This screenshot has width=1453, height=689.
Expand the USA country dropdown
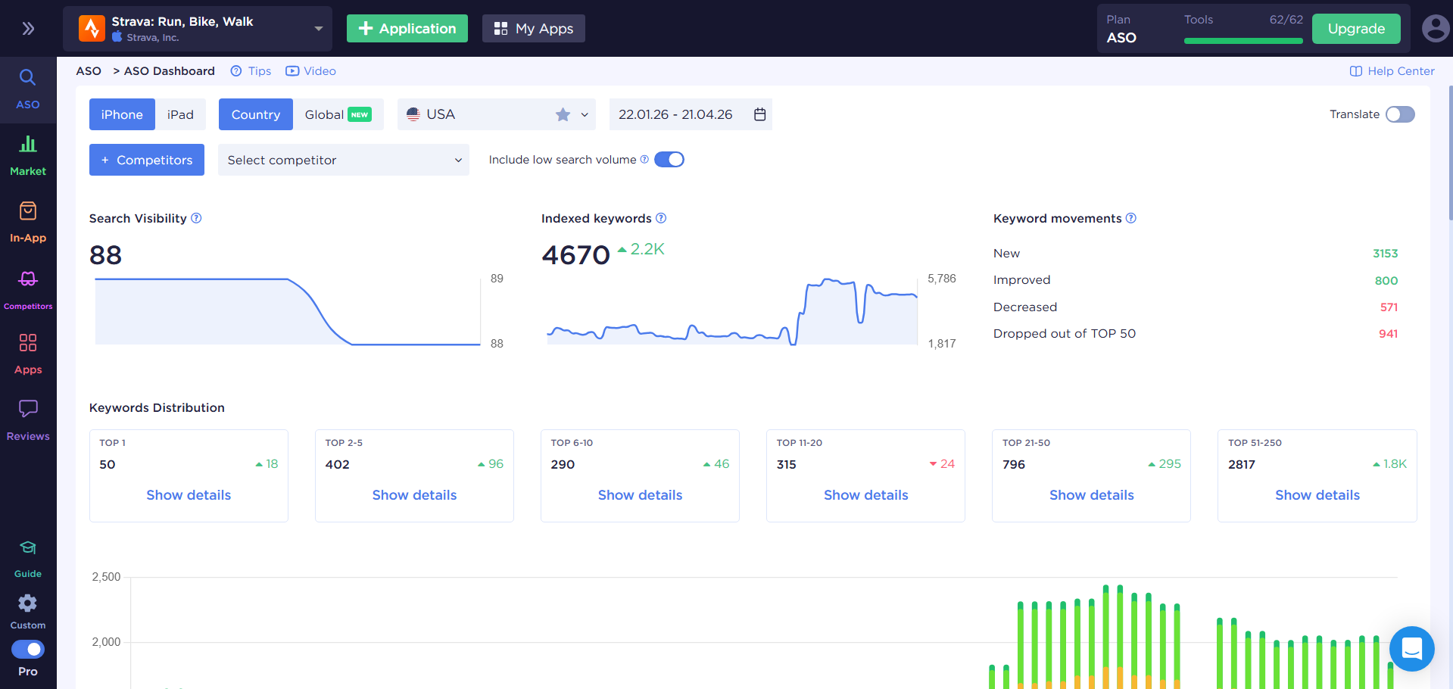coord(584,115)
